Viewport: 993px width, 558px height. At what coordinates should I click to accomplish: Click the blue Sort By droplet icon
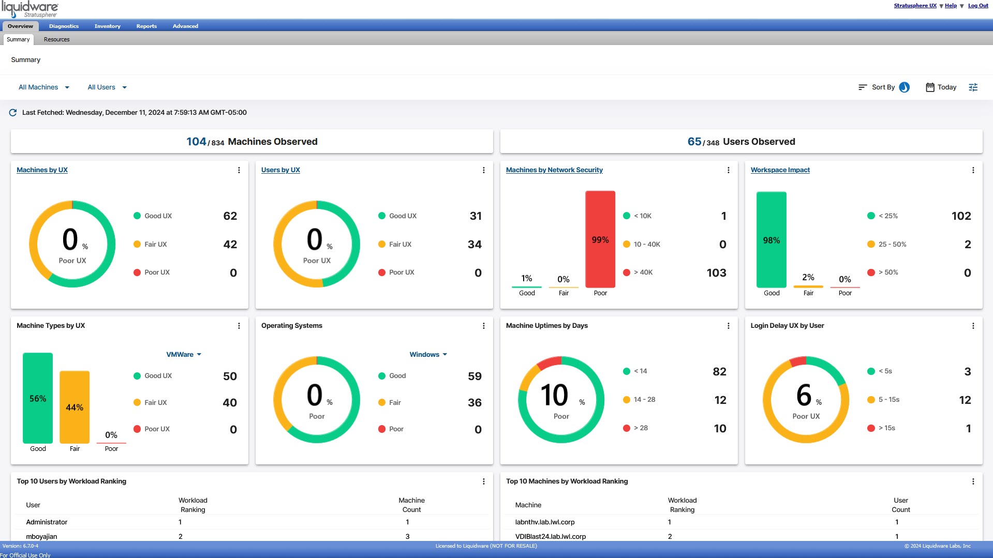[x=904, y=87]
